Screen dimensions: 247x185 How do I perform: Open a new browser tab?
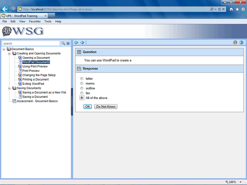click(51, 16)
